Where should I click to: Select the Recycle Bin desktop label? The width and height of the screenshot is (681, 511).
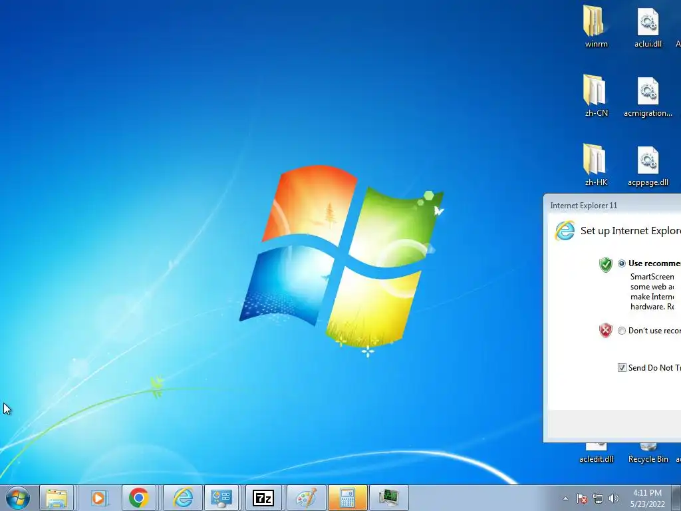(648, 459)
